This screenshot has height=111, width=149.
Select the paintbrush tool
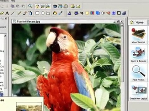tap(25, 13)
